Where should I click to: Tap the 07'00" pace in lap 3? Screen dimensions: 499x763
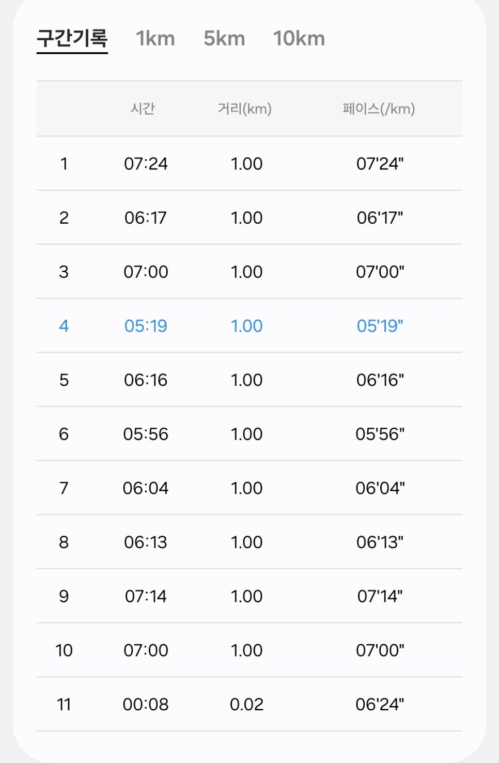pos(380,272)
